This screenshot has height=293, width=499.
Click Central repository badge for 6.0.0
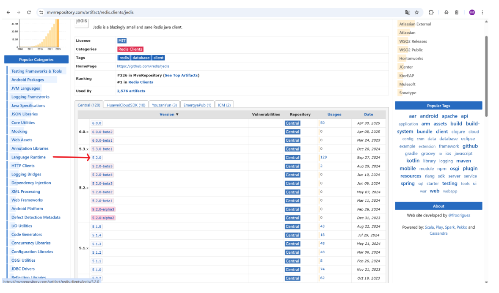pos(292,123)
